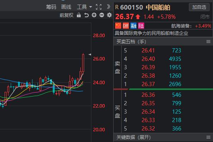
Task: Expand the 关键数据 (展开) section
Action: click(x=133, y=137)
